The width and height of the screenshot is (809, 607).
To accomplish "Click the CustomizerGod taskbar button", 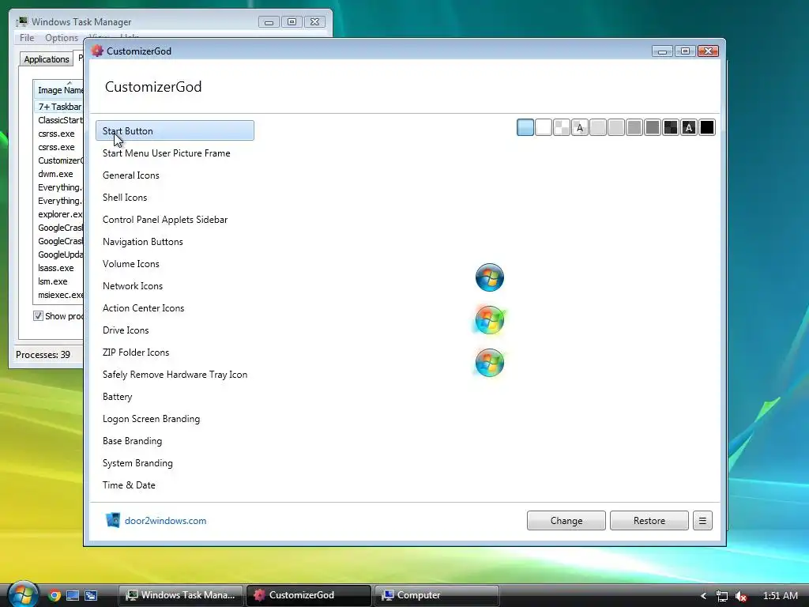I will pos(309,596).
